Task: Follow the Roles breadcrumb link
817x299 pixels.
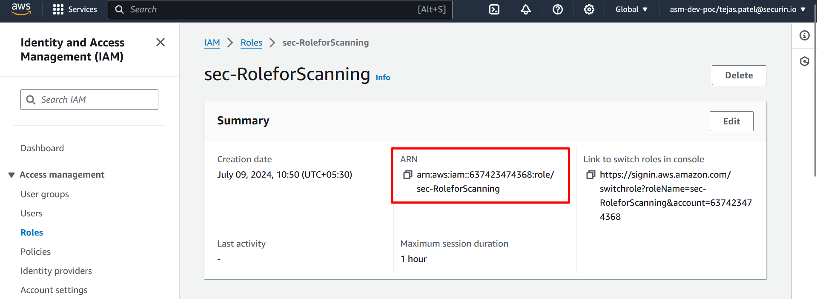Action: pos(251,43)
